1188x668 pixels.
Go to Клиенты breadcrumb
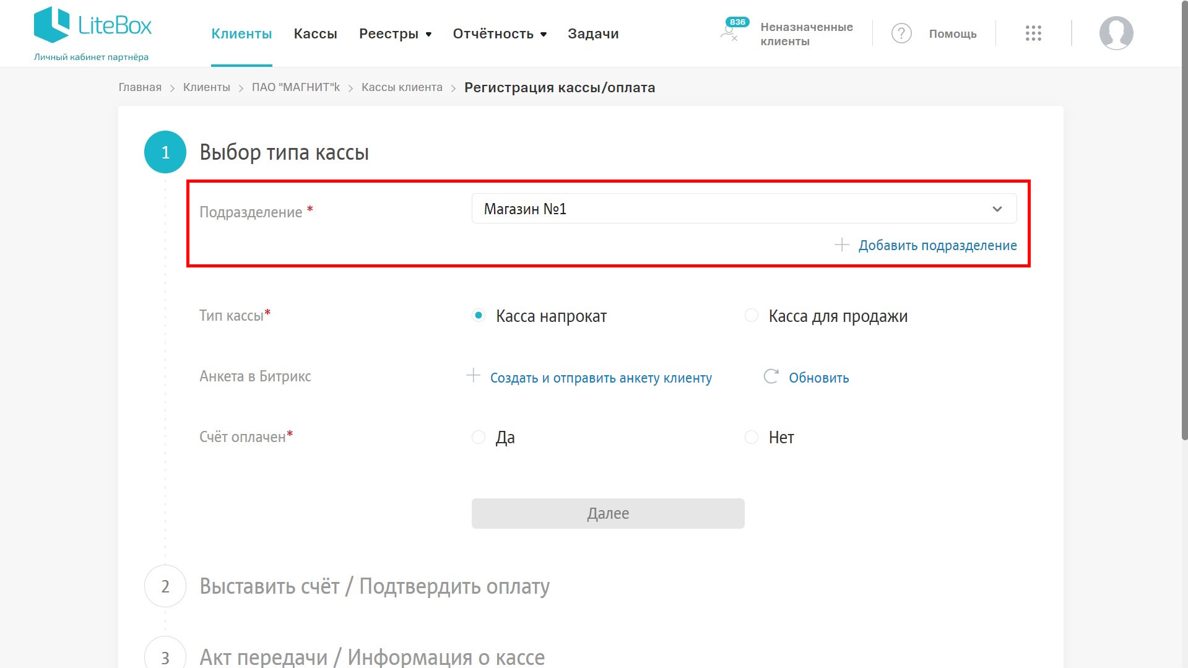[207, 87]
